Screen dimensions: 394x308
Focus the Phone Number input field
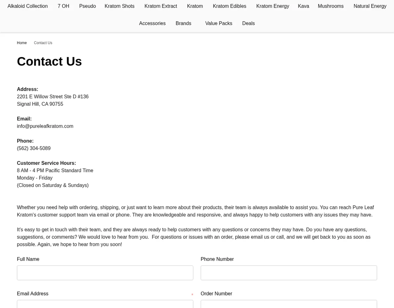pyautogui.click(x=289, y=273)
